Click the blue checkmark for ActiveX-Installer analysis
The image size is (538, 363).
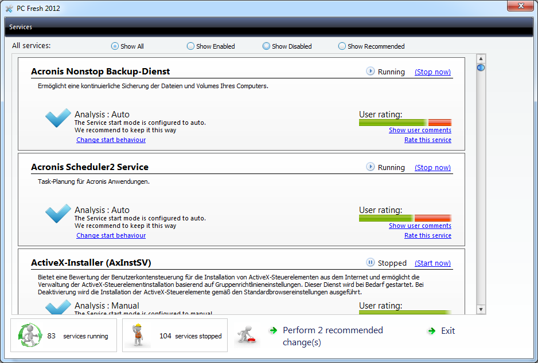(x=58, y=307)
